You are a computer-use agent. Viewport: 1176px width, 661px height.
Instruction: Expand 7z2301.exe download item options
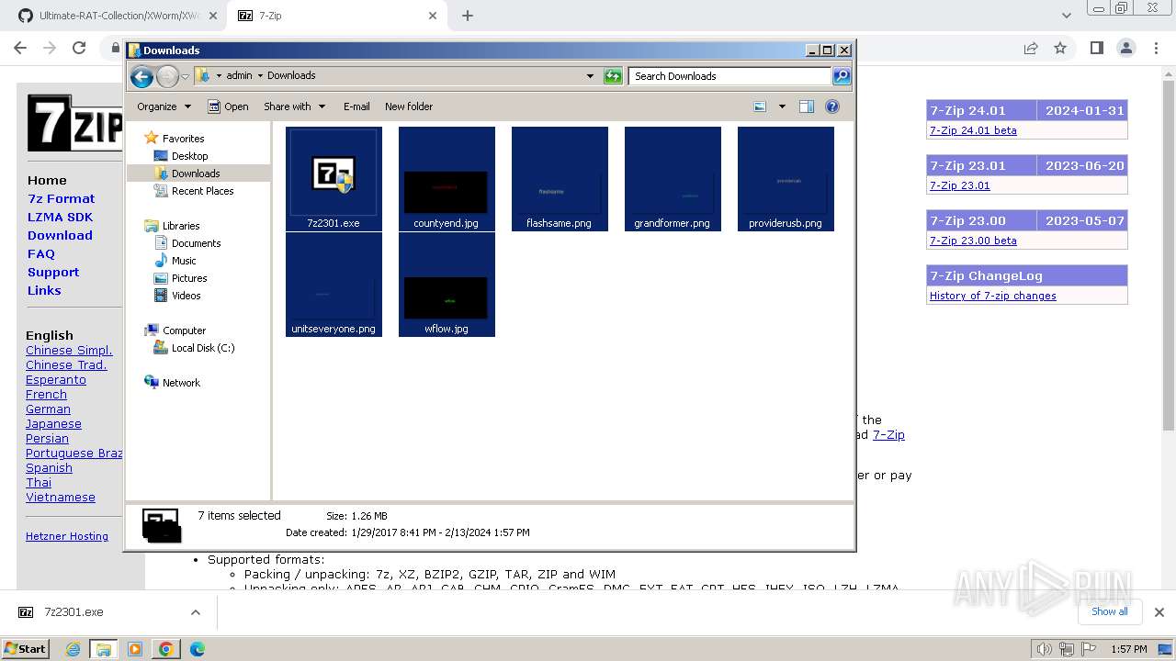tap(195, 612)
